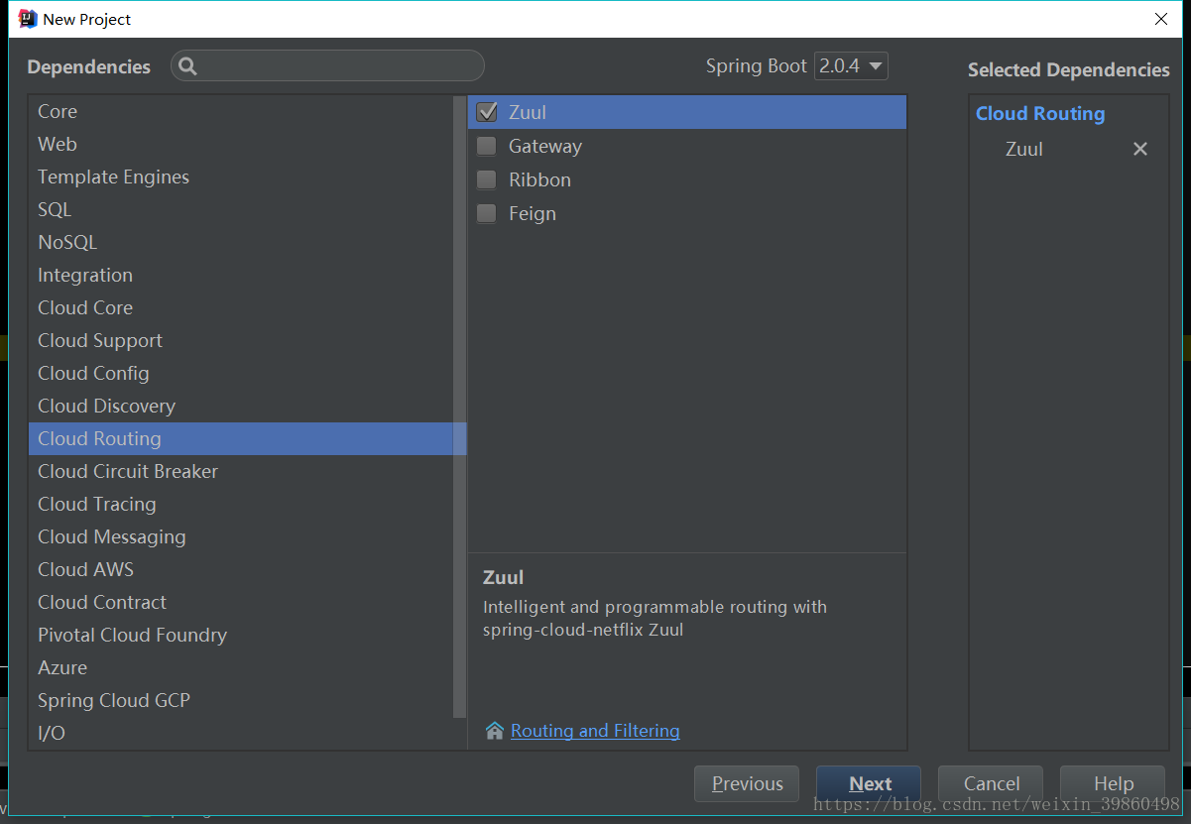Open the Cloud Core category
This screenshot has width=1191, height=824.
click(x=241, y=307)
